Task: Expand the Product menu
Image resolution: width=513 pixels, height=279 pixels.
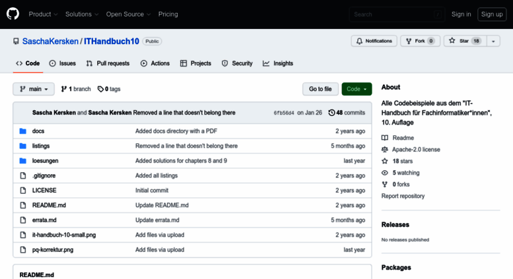Action: [x=43, y=15]
